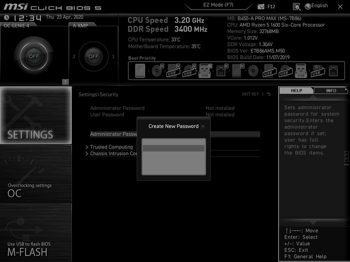The height and width of the screenshot is (262, 350).
Task: Select the USB floppy boot device icon
Action: pyautogui.click(x=317, y=71)
